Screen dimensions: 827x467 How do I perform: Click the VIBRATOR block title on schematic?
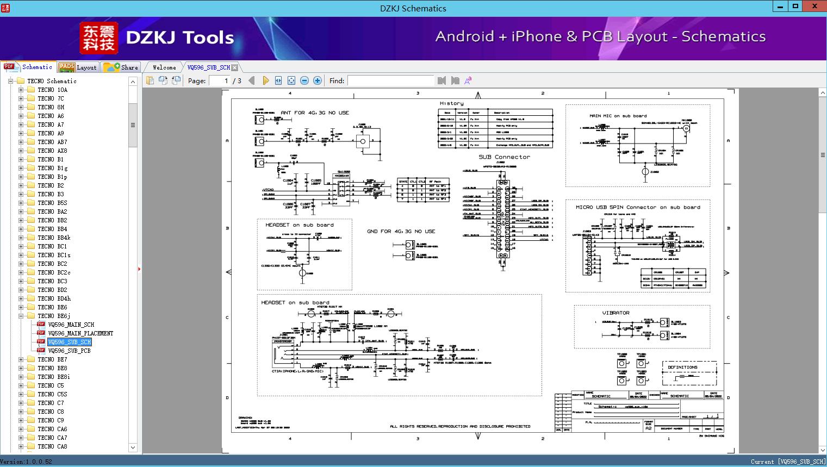tap(615, 313)
